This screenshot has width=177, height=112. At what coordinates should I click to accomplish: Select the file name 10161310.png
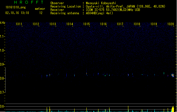pos(16,7)
